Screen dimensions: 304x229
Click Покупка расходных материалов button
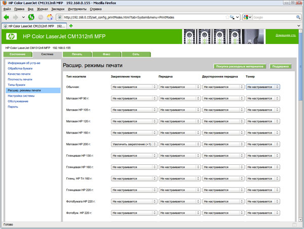(240, 66)
